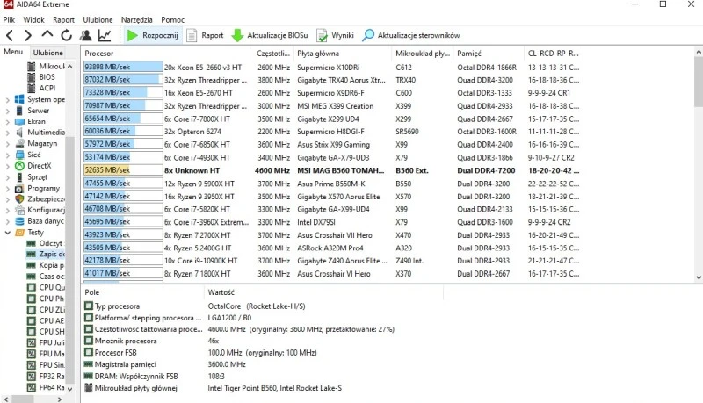Expand the Multimedia tree node
This screenshot has height=403, width=703.
pyautogui.click(x=7, y=133)
